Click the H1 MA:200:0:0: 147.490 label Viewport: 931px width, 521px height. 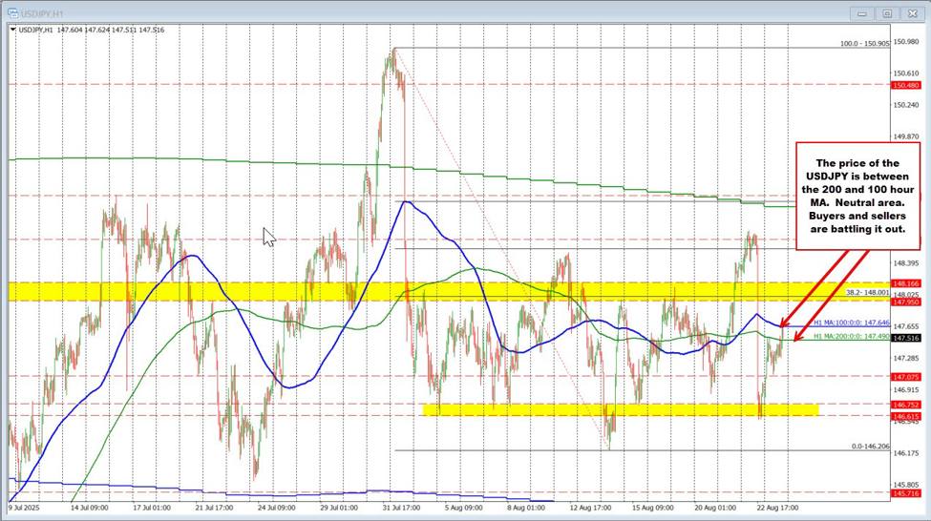[852, 336]
